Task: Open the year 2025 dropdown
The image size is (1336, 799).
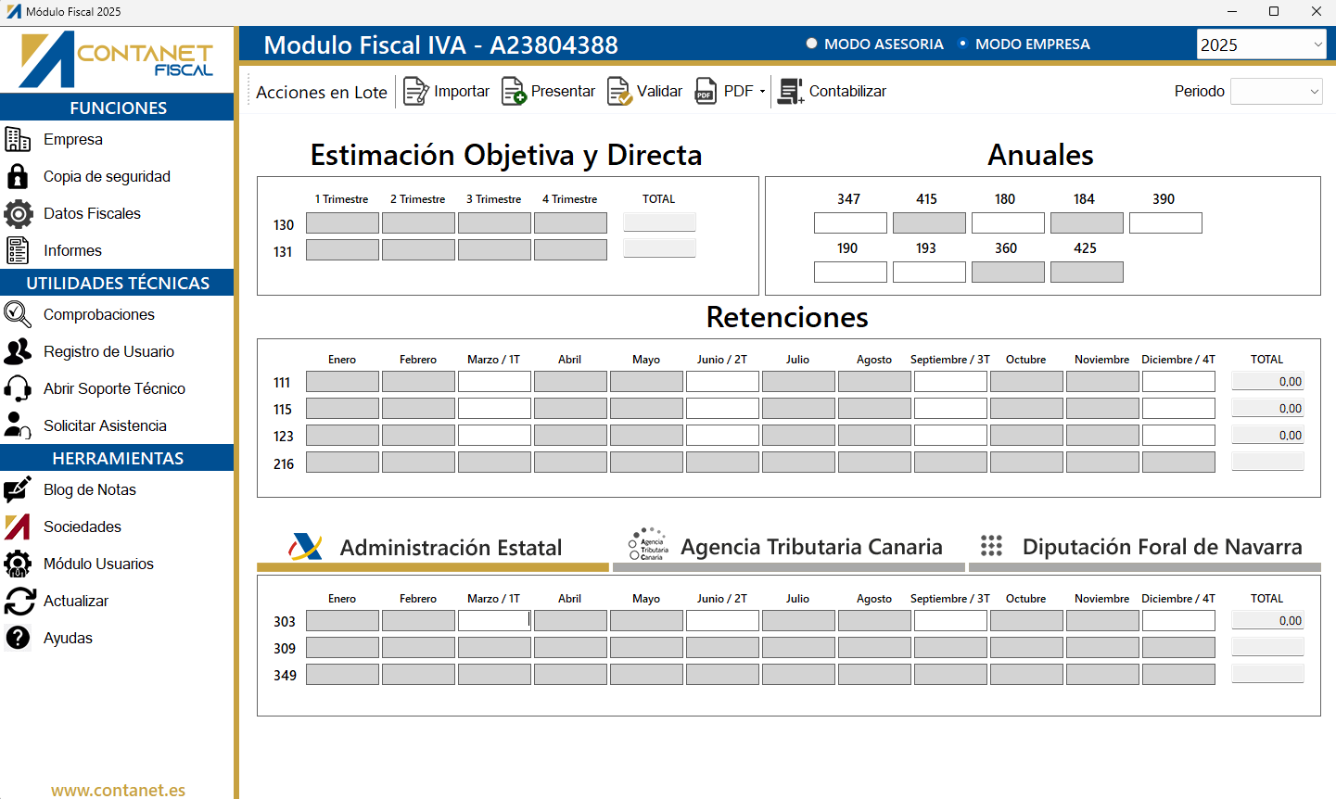Action: click(1261, 44)
